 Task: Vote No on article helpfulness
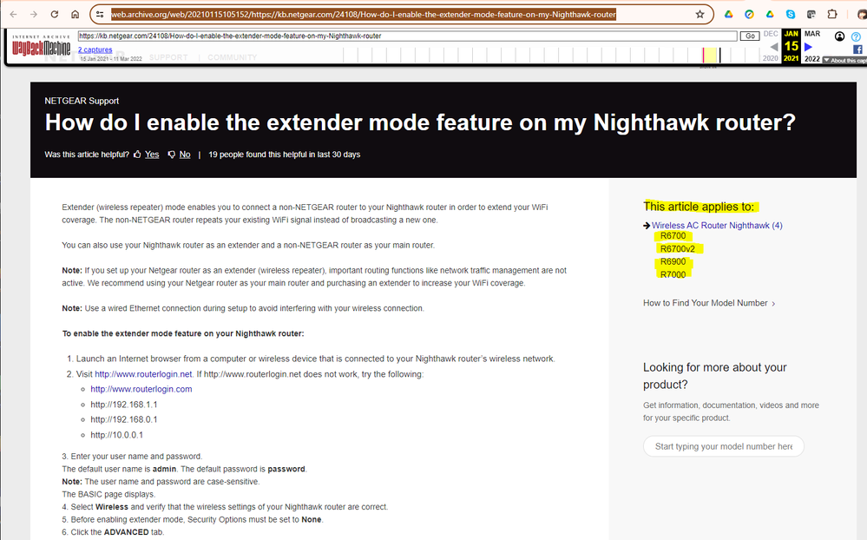pyautogui.click(x=184, y=155)
